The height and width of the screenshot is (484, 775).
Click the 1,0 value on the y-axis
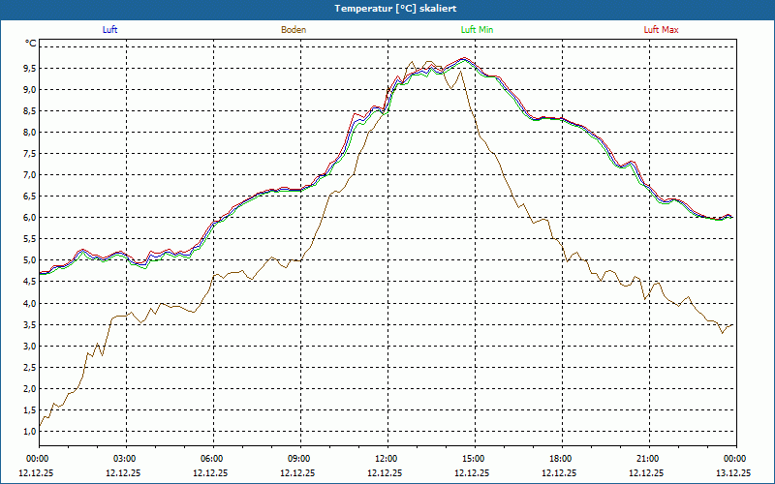pos(30,431)
